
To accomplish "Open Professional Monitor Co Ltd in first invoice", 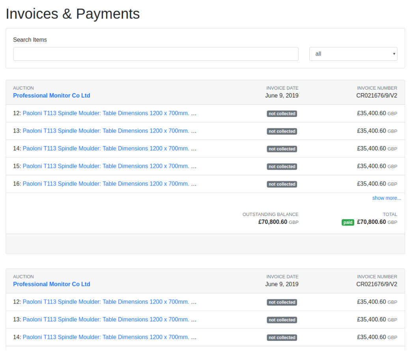I will click(52, 96).
